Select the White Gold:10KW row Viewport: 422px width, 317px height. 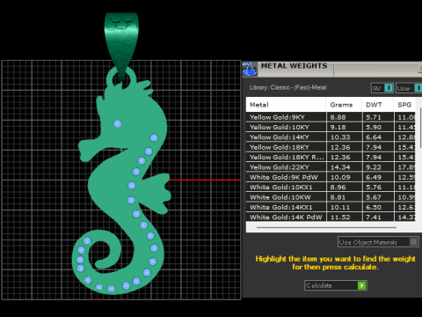[331, 197]
